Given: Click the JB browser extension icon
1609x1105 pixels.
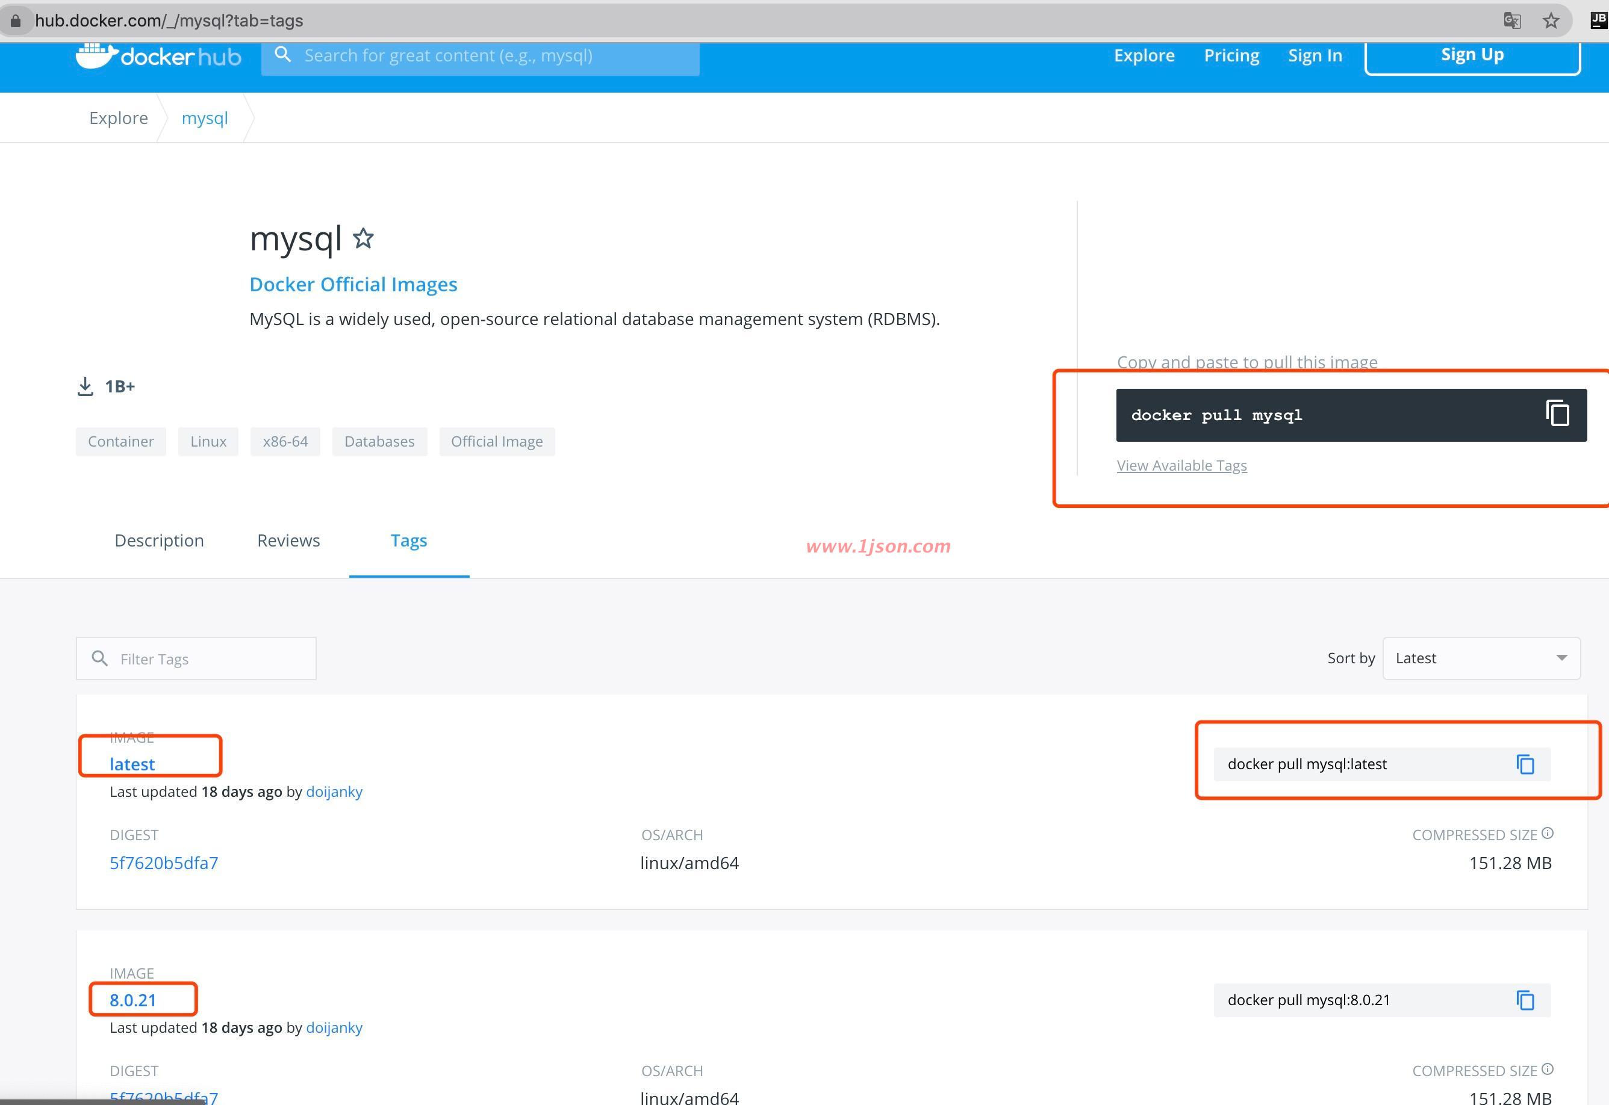Looking at the screenshot, I should (x=1599, y=19).
